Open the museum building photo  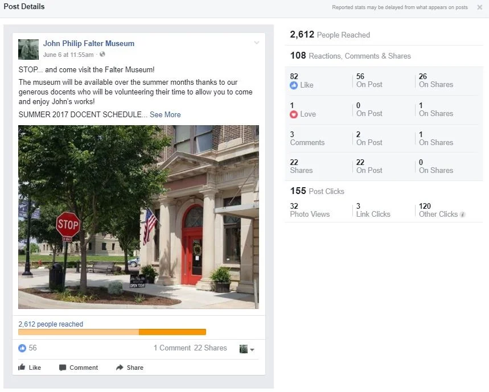138,217
